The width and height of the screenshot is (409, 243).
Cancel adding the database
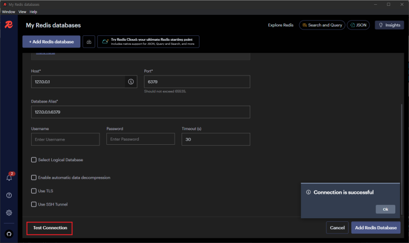[x=337, y=228]
